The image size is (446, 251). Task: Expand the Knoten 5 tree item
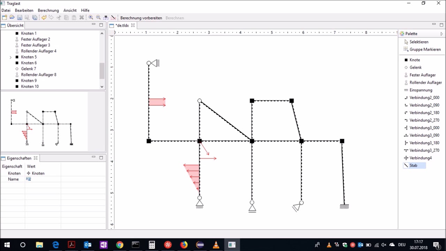pyautogui.click(x=10, y=57)
